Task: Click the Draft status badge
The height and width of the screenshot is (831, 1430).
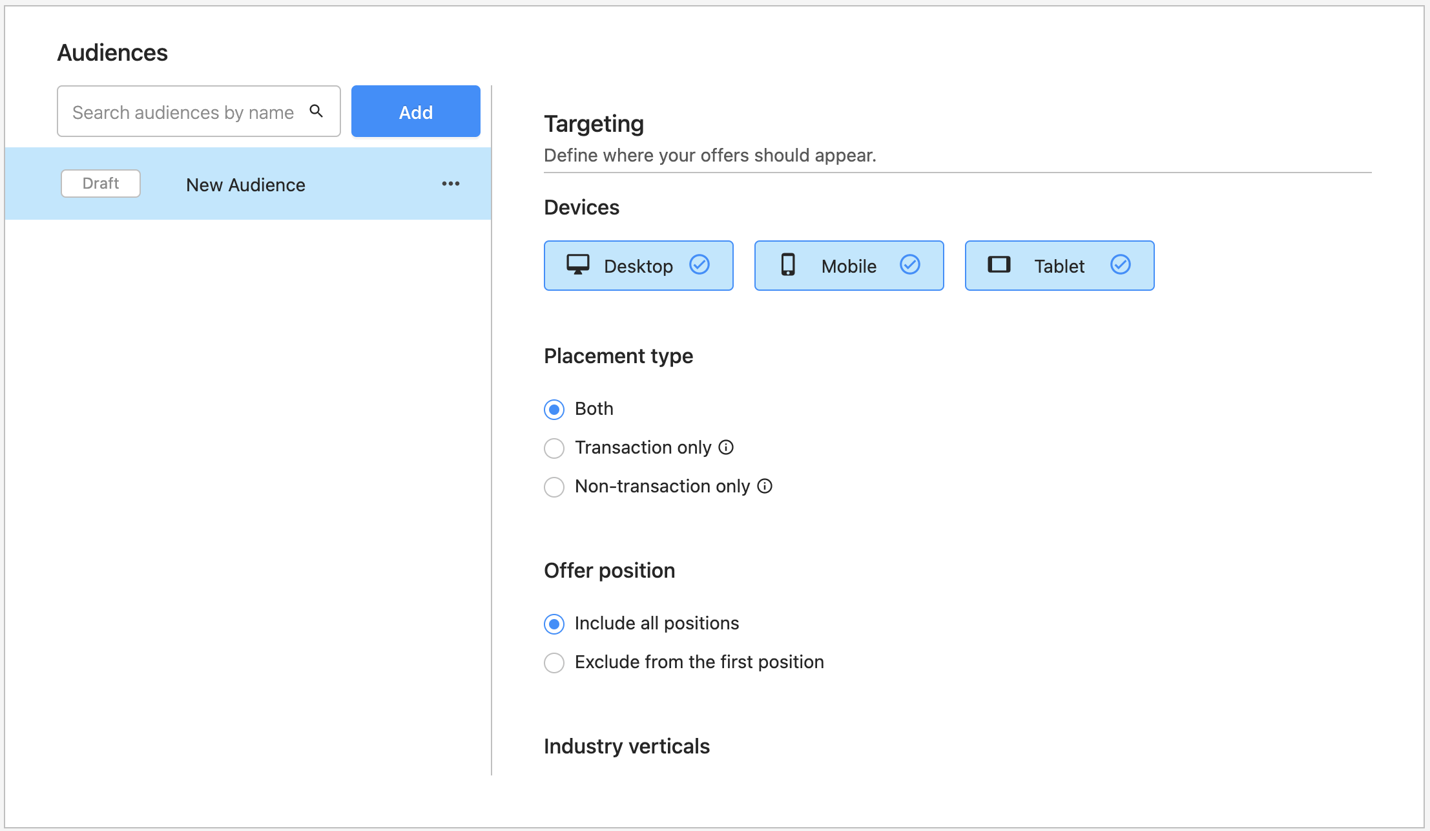Action: pos(101,184)
